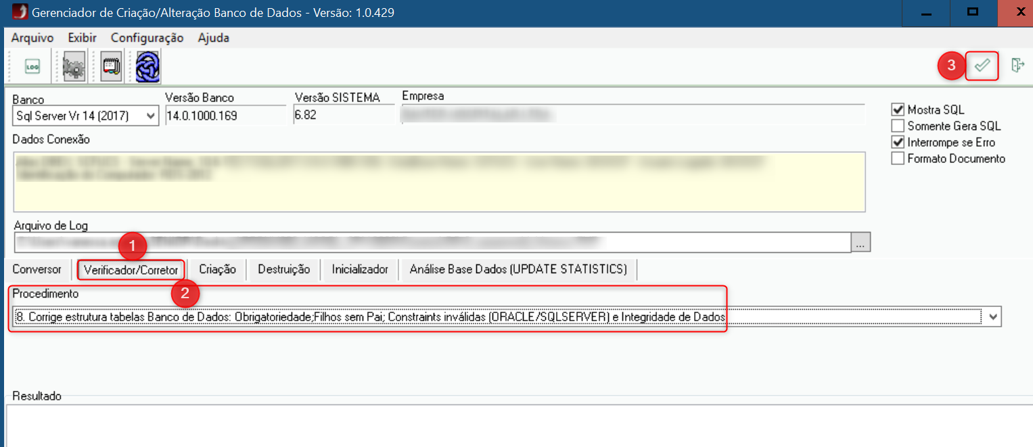Uncheck the Mostra SQL checkbox

tap(898, 110)
